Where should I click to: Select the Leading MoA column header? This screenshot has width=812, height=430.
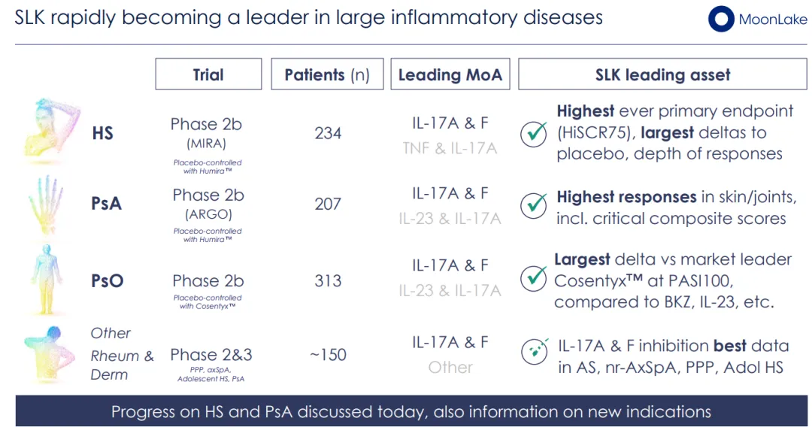pyautogui.click(x=450, y=74)
